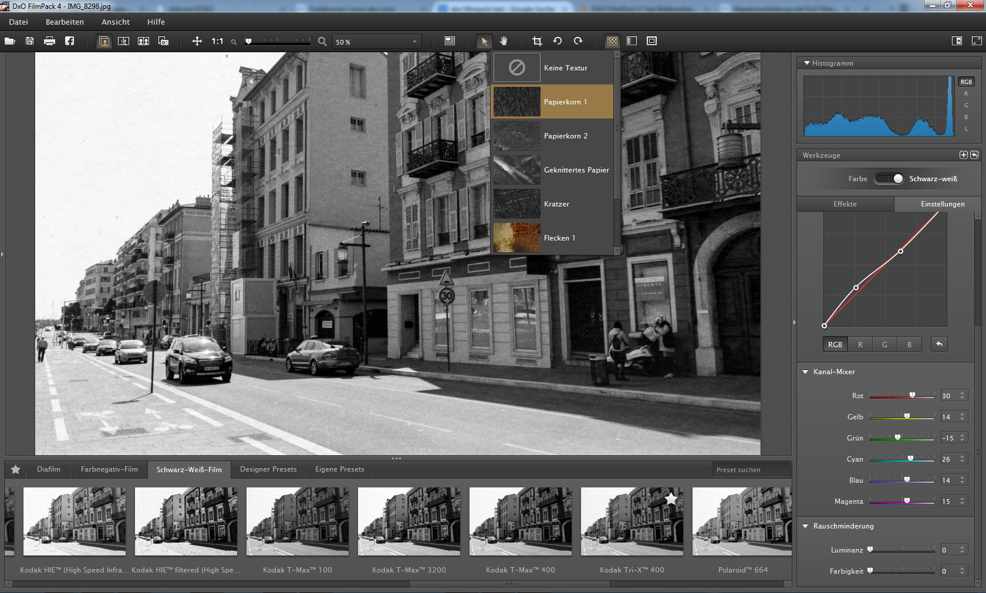Select the R channel for the curve
This screenshot has height=593, width=986.
click(860, 344)
